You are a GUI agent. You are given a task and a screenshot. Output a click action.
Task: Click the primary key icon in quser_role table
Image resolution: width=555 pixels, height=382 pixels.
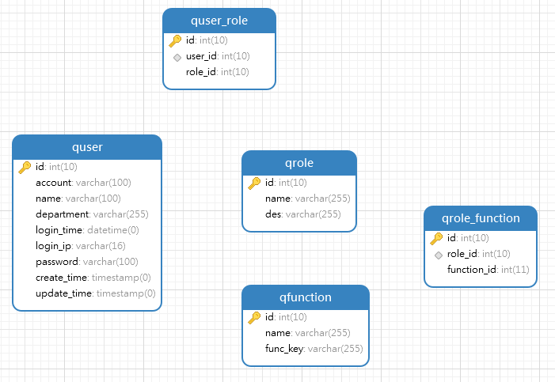click(x=175, y=40)
